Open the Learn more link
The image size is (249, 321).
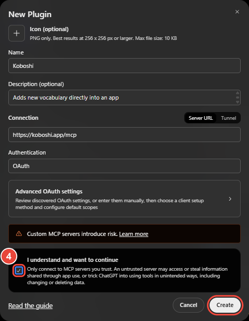tap(133, 234)
